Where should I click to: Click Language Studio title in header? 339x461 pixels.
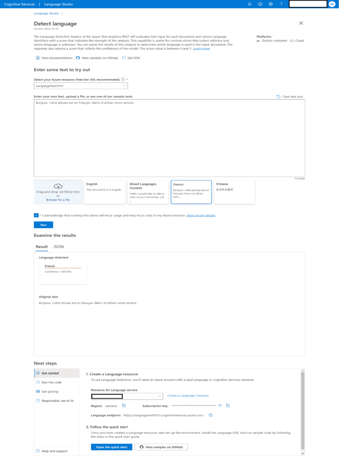58,4
